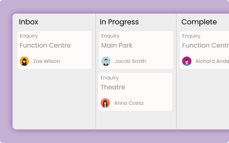Click empty area of the Inbox column

tap(54, 100)
